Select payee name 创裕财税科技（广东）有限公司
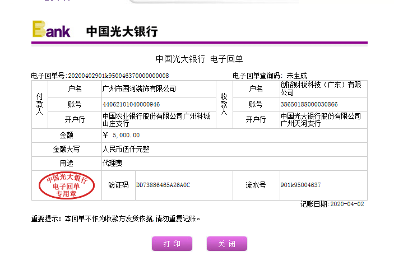Image resolution: width=394 pixels, height=265 pixels. (x=321, y=89)
